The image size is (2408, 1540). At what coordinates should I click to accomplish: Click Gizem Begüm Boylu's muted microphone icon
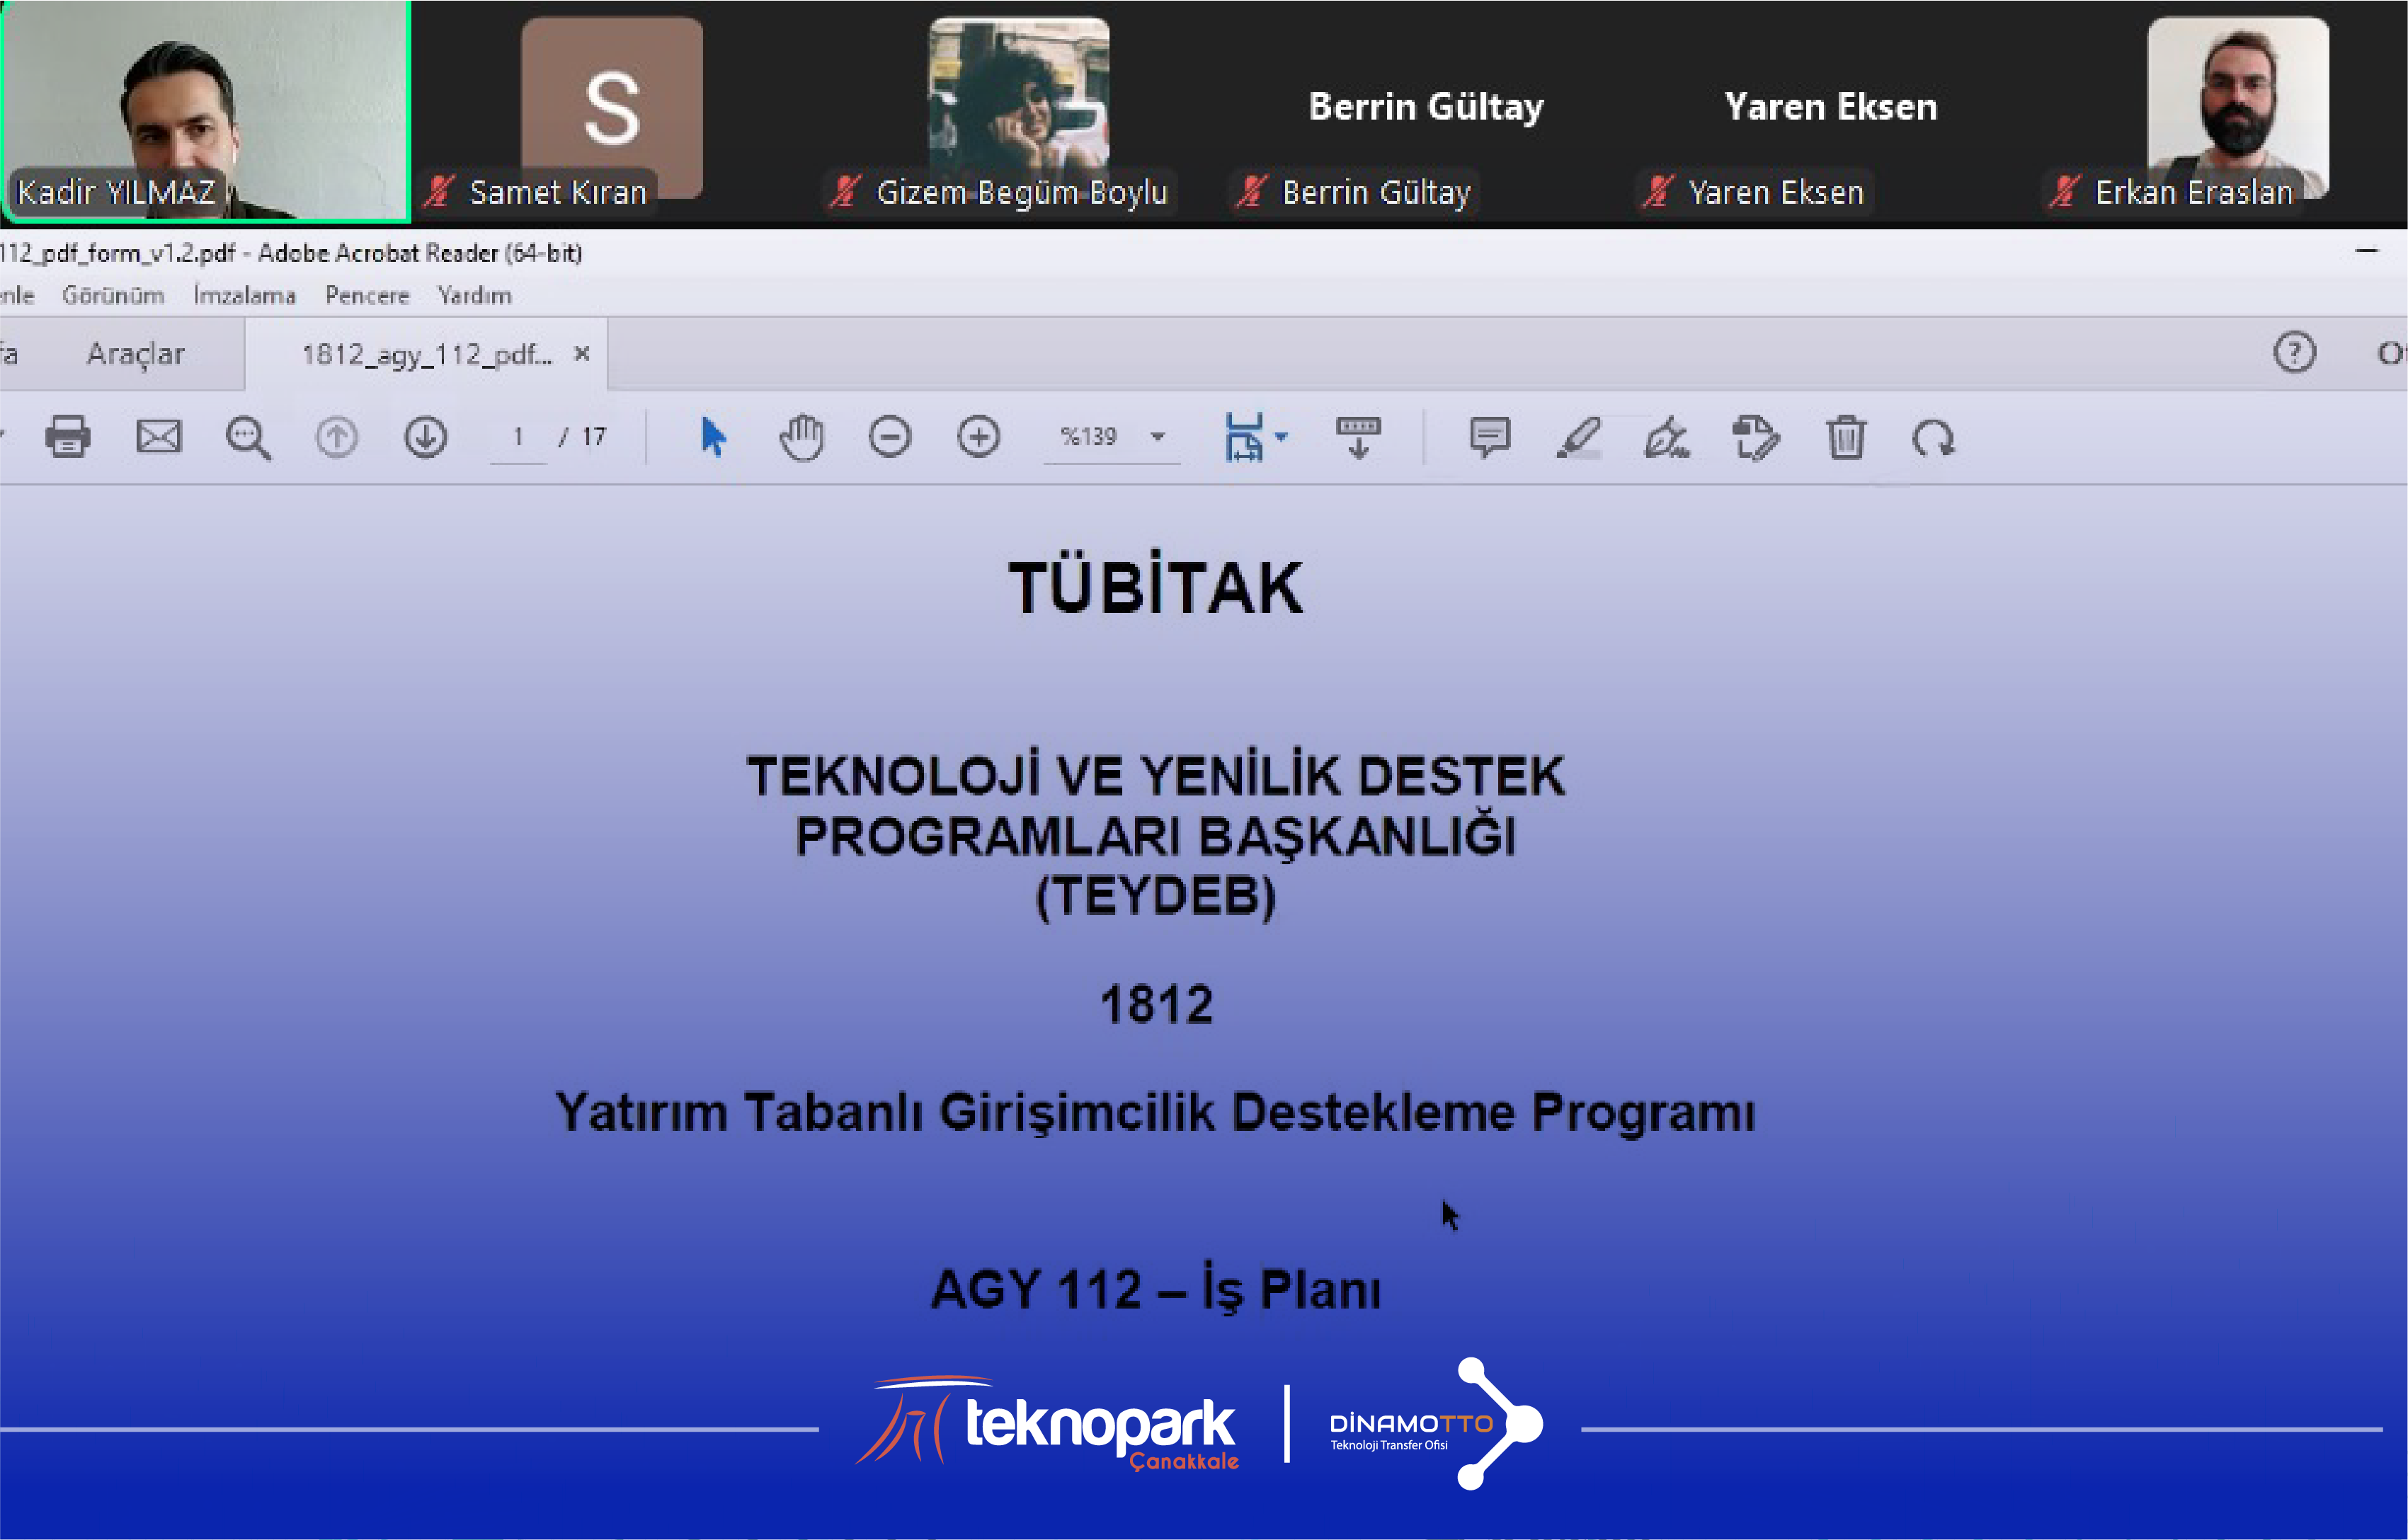coord(845,191)
